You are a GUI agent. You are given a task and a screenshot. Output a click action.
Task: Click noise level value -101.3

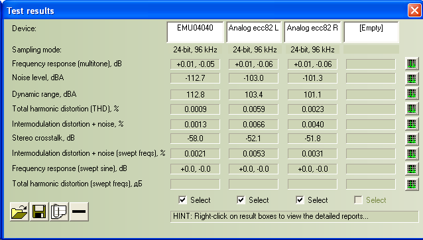tap(312, 78)
